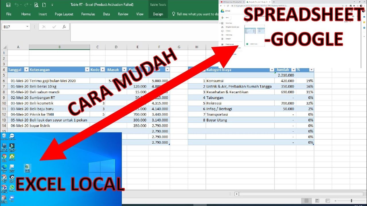Open Microsoft Edge desktop shortcut
The image size is (367, 206).
4,167
